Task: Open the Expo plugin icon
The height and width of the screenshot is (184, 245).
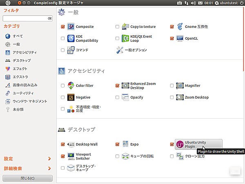Action: pos(125,144)
